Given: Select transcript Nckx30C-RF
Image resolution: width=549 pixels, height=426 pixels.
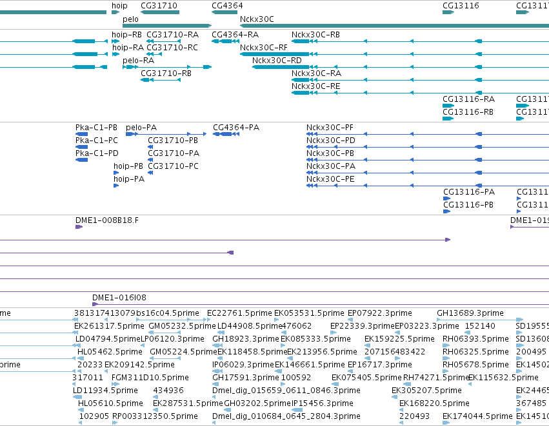Looking at the screenshot, I should point(264,48).
